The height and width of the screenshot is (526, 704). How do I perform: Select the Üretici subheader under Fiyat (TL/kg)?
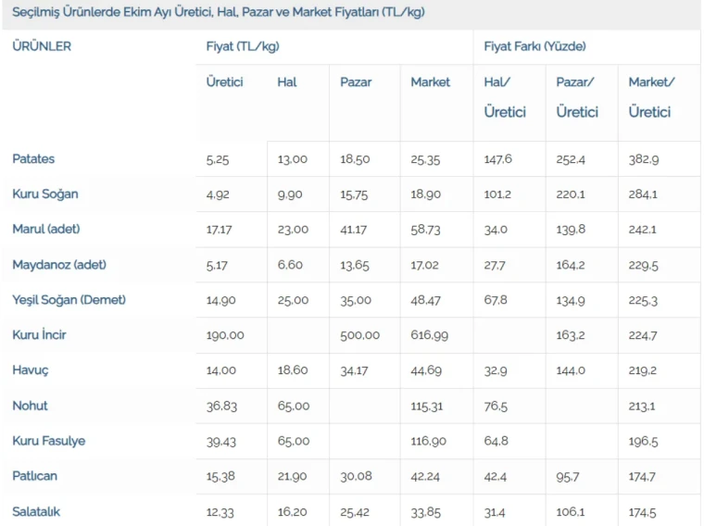click(x=224, y=82)
